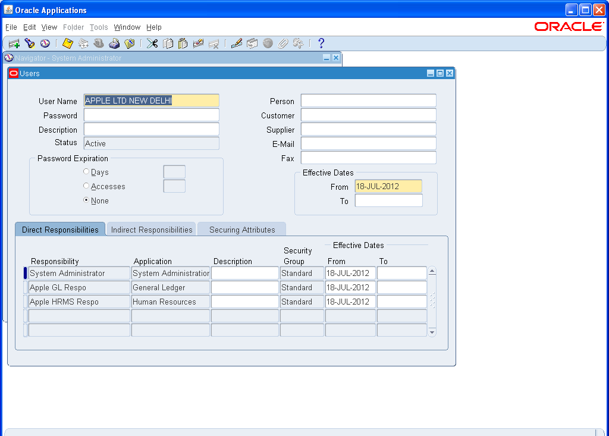Open the Print icon on the toolbar

113,43
